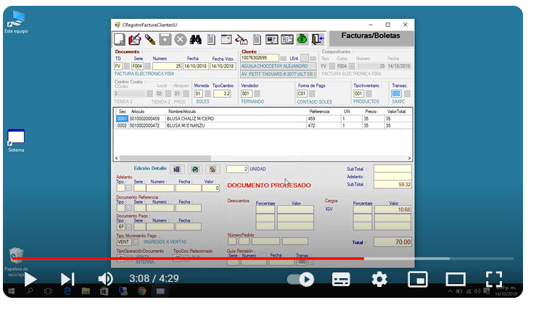Click the Adelanto Valor field showing 0
Image resolution: width=560 pixels, height=313 pixels.
click(x=210, y=188)
